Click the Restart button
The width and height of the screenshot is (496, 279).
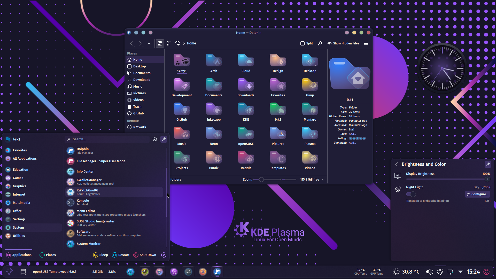[x=121, y=255]
